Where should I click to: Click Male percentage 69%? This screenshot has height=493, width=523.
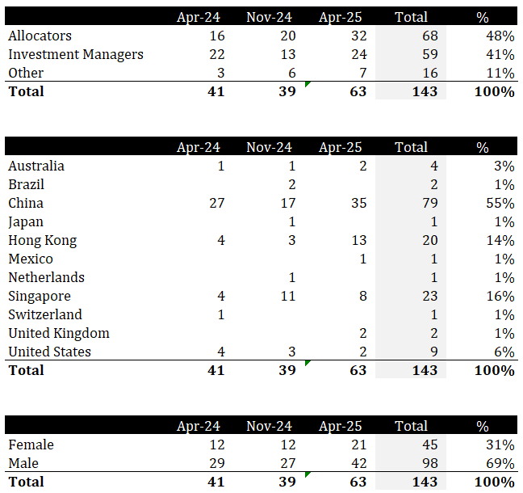500,463
